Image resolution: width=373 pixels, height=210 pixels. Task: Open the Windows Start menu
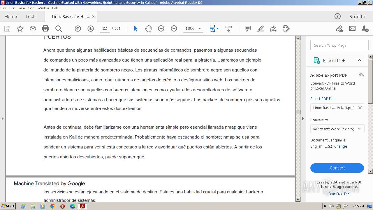point(8,206)
